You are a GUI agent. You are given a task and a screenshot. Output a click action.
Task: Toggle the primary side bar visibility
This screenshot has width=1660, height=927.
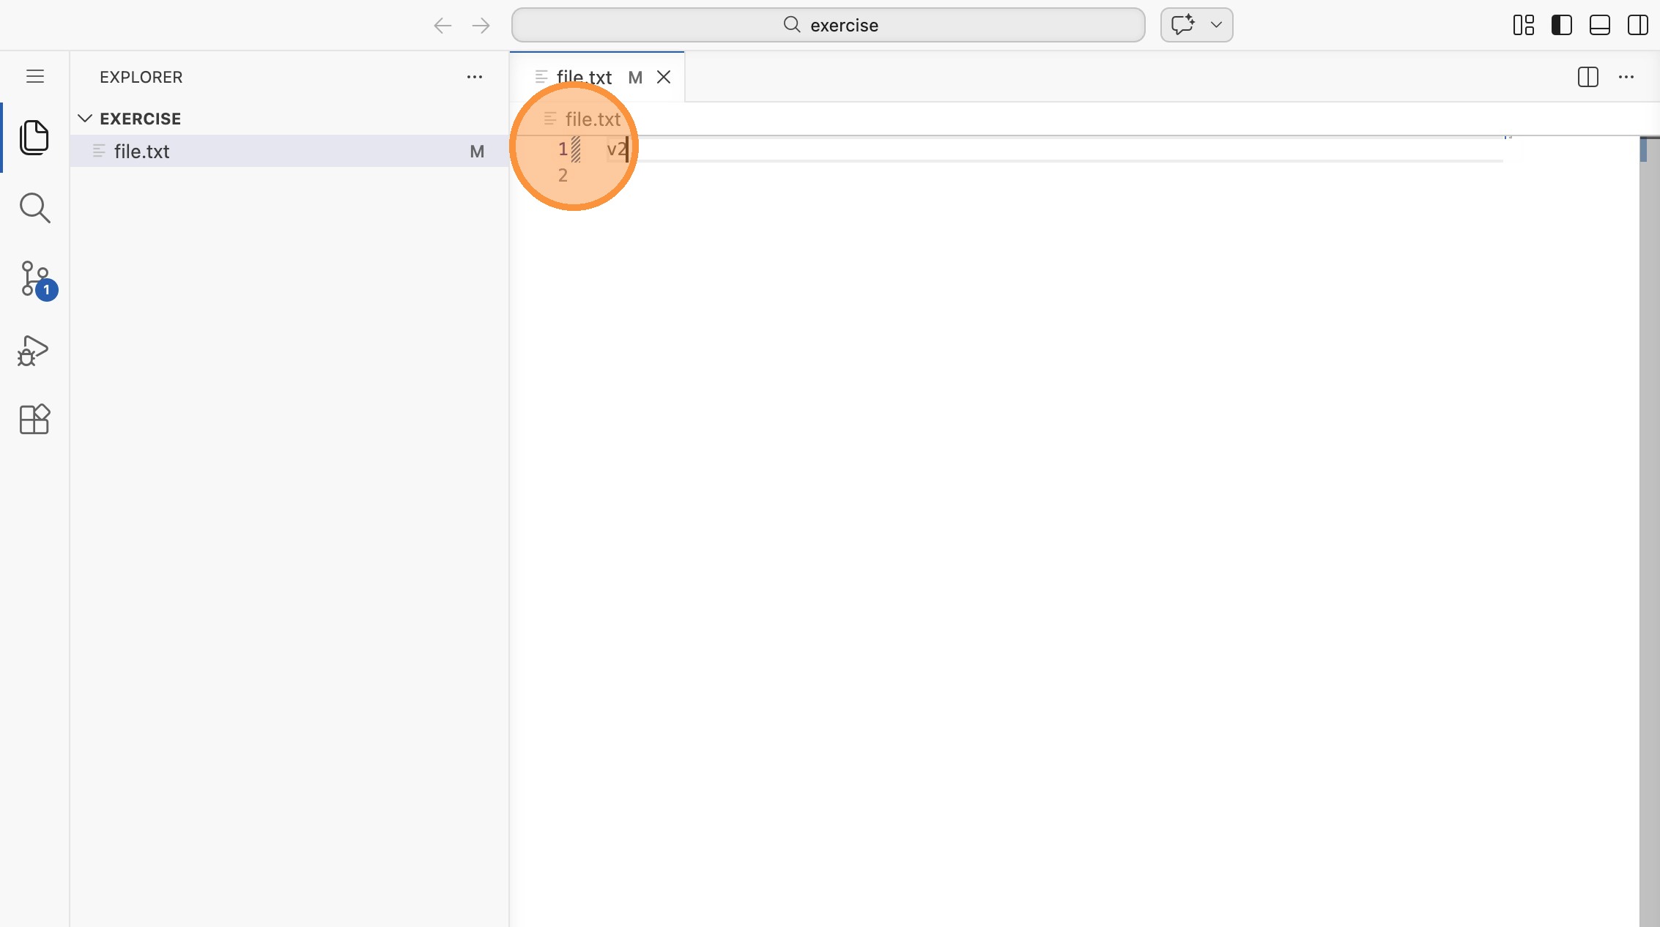click(x=1561, y=25)
